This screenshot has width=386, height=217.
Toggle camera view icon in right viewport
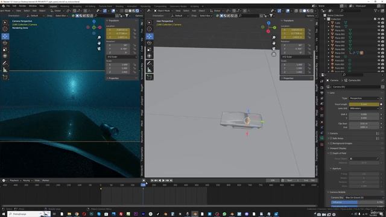tap(274, 49)
